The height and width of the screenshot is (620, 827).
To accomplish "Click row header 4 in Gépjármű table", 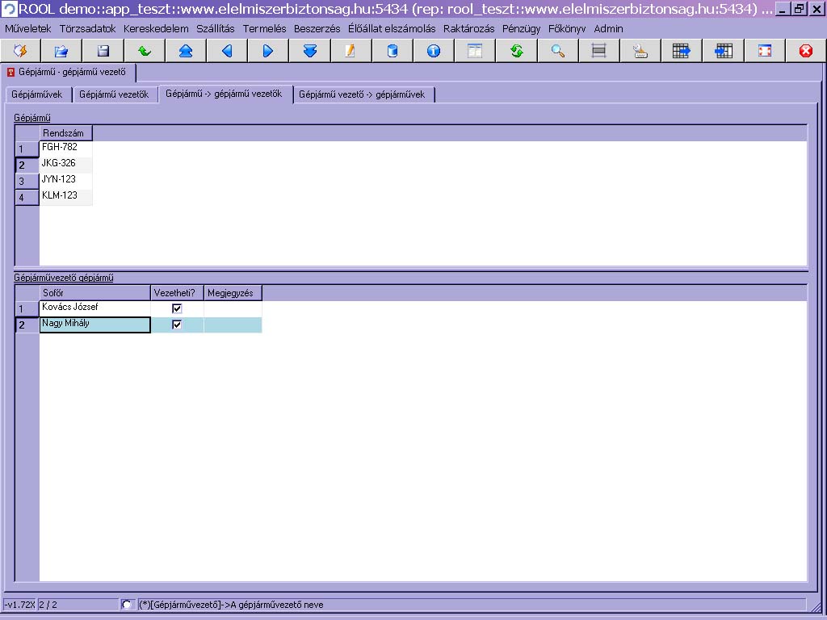I will pyautogui.click(x=27, y=197).
